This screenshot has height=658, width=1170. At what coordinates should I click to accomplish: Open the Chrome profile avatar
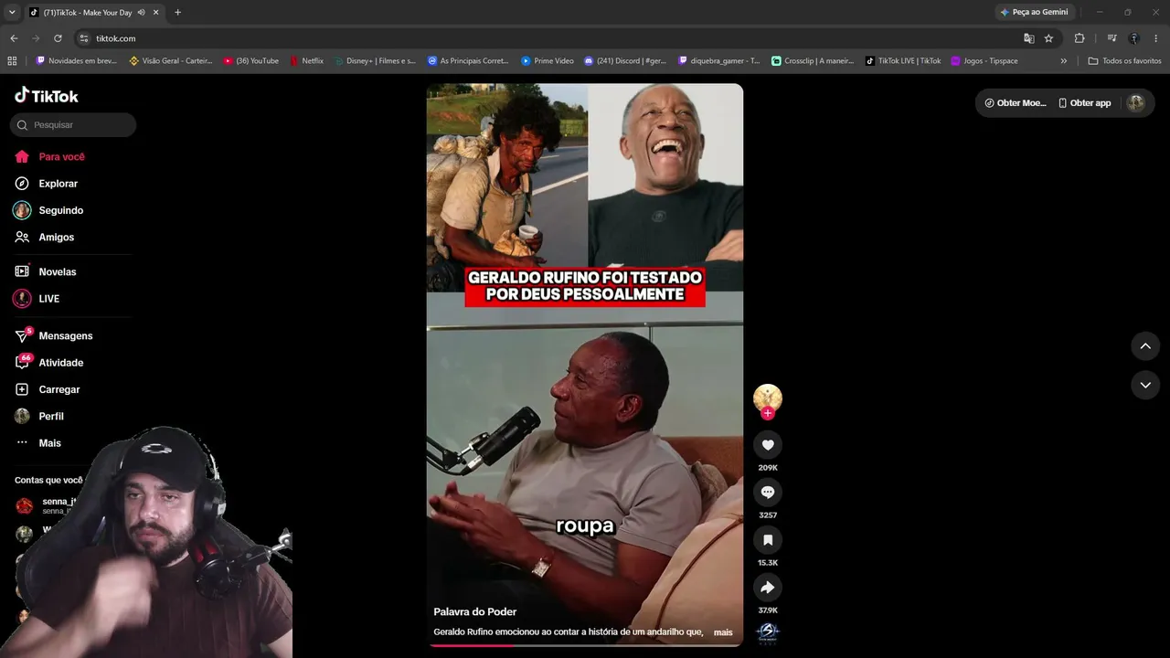tap(1133, 38)
